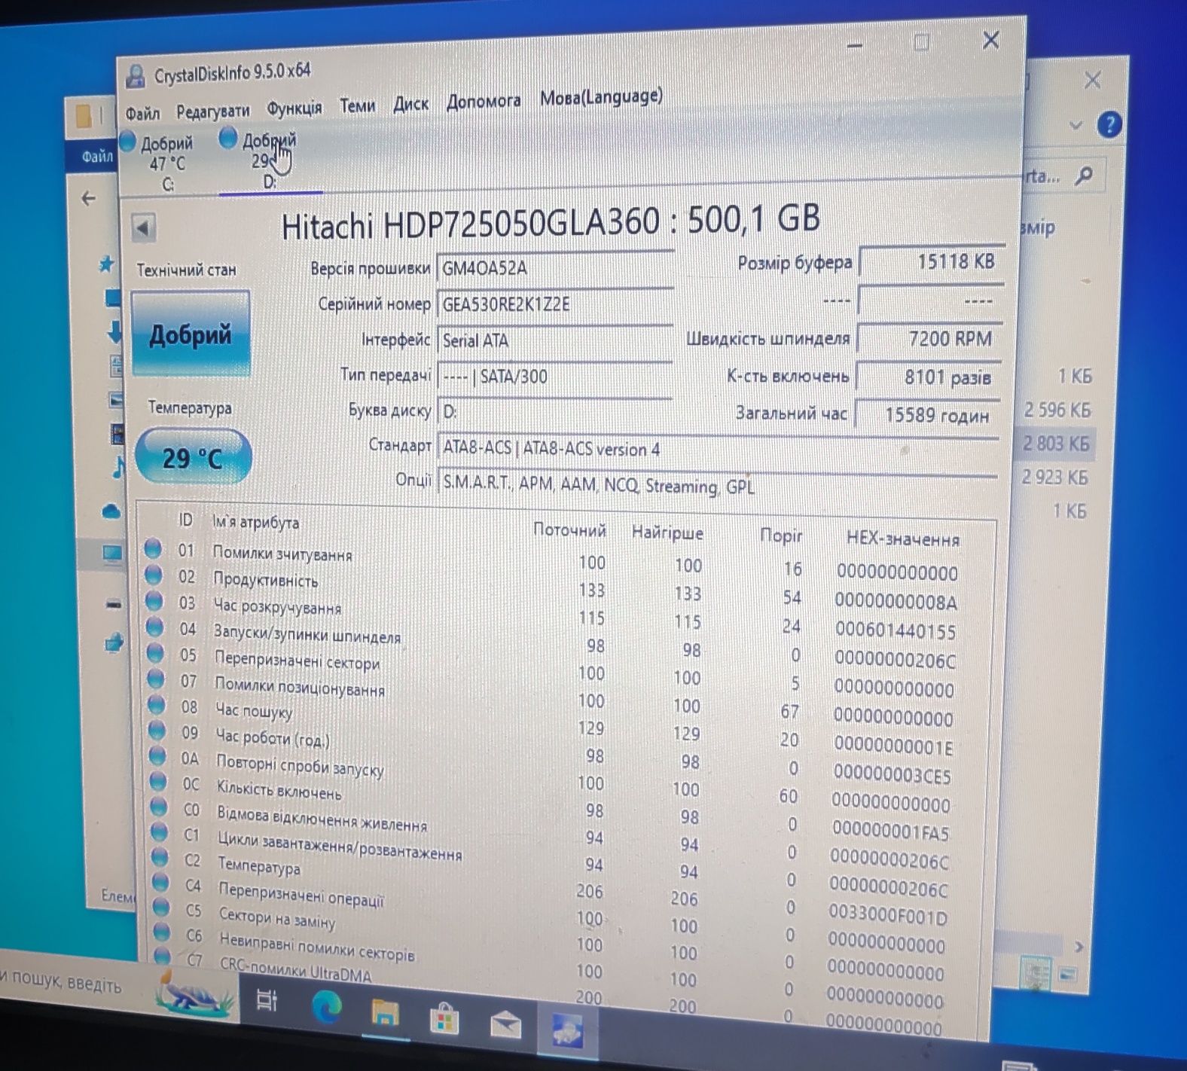1187x1071 pixels.
Task: Click status dot for Продуктивність row
Action: [x=154, y=574]
